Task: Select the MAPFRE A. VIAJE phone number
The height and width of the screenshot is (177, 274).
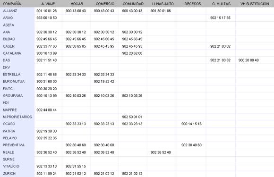Action: 46,110
